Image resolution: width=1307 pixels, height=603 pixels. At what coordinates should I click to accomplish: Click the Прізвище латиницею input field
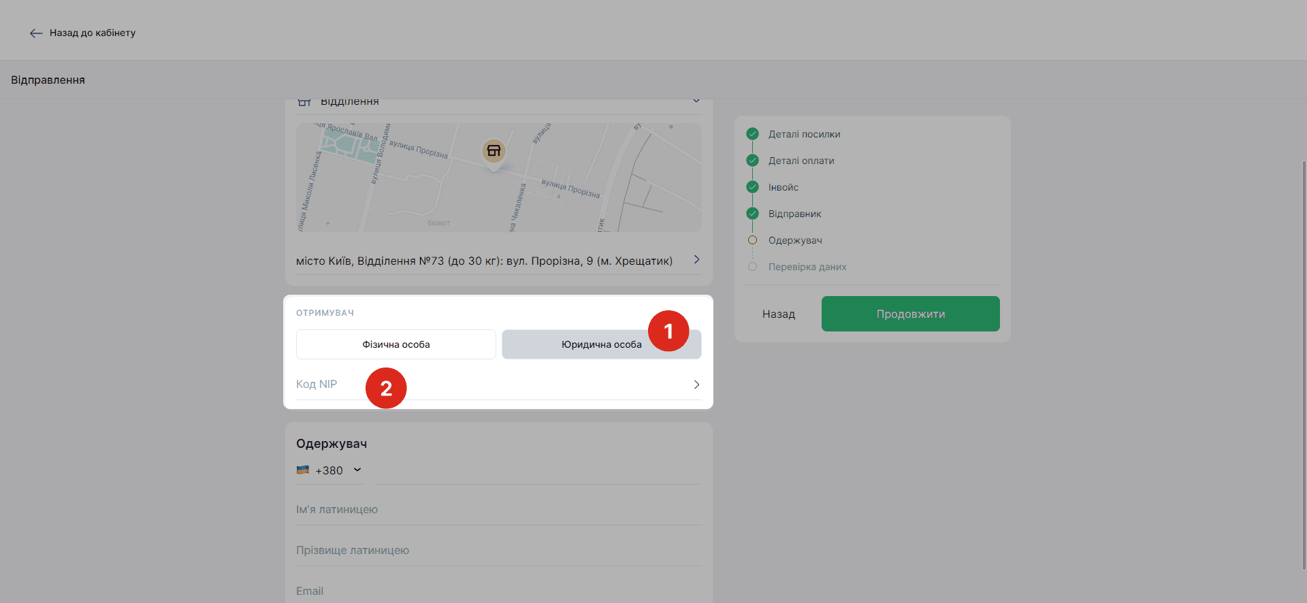click(498, 551)
